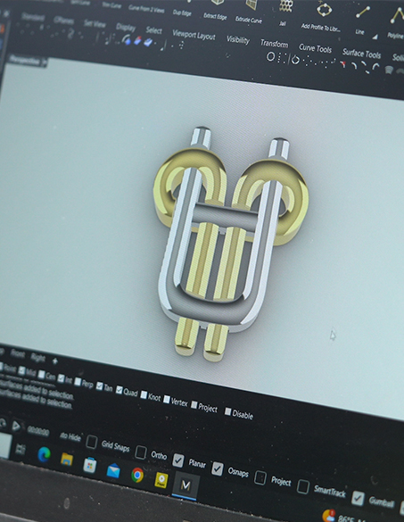This screenshot has height=522, width=404.
Task: Open the Surface Tools tab
Action: tap(362, 54)
